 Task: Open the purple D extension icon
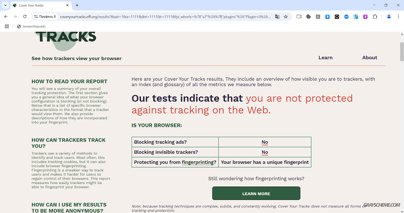point(365,17)
